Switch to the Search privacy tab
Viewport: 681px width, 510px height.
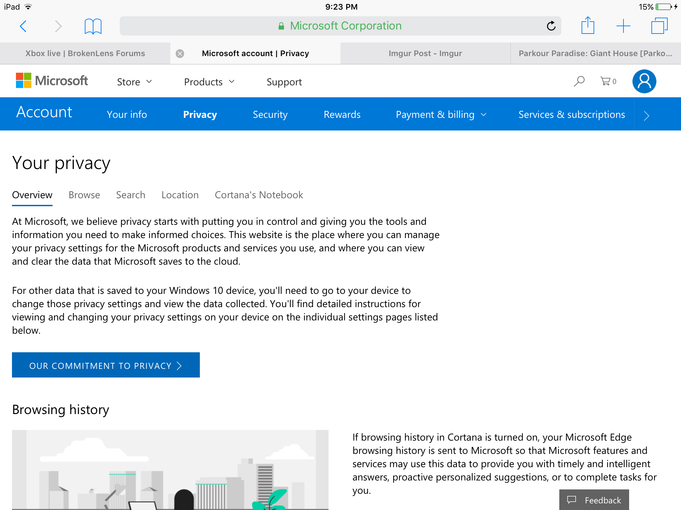(x=131, y=195)
